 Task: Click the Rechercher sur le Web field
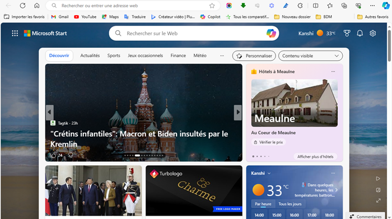click(194, 33)
